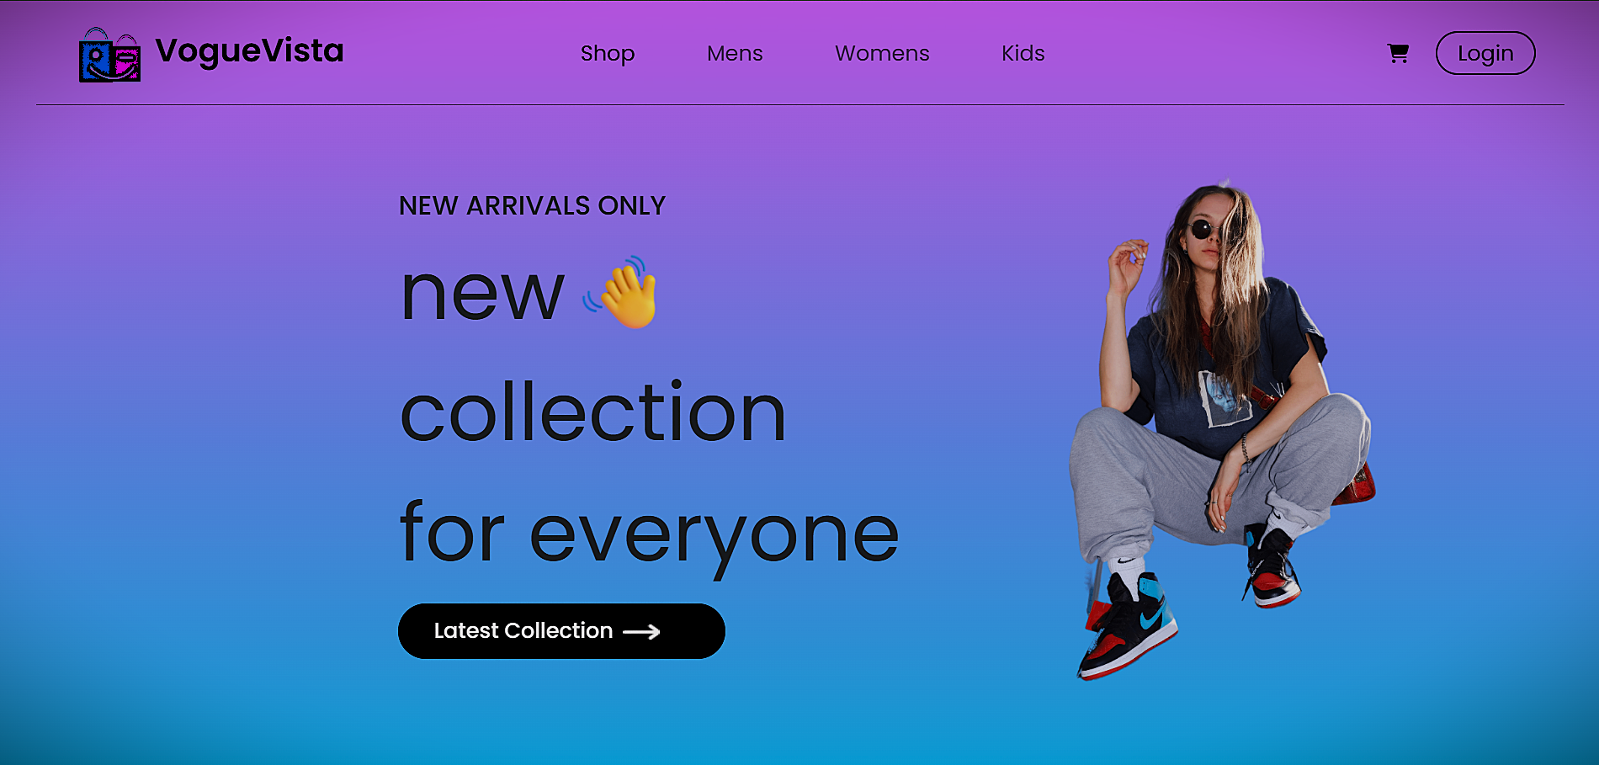The image size is (1599, 765).
Task: Click the Latest Collection button text
Action: click(x=523, y=630)
